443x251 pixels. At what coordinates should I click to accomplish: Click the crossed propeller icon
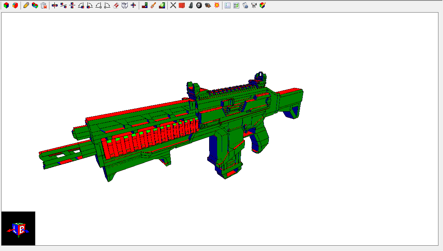click(x=173, y=5)
